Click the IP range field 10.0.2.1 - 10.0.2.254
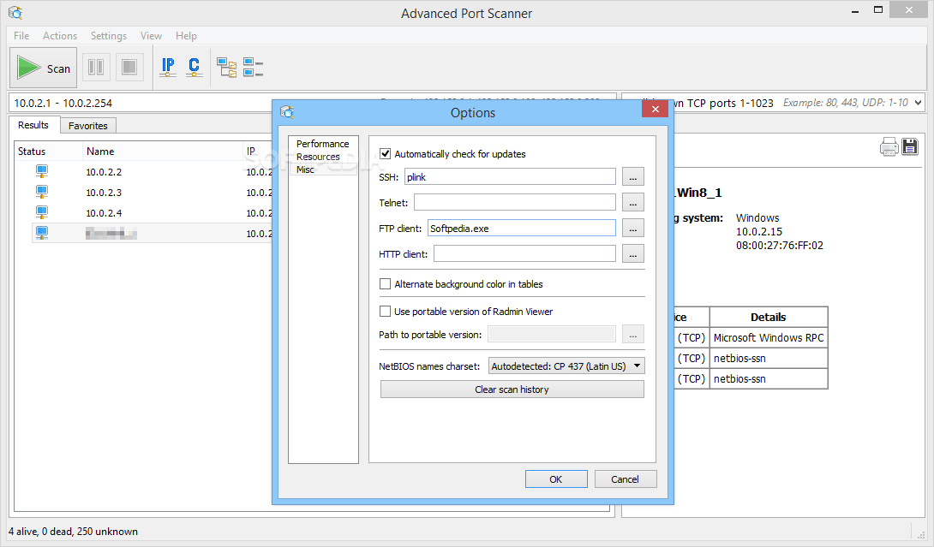Screen dimensions: 934x547 click(141, 103)
